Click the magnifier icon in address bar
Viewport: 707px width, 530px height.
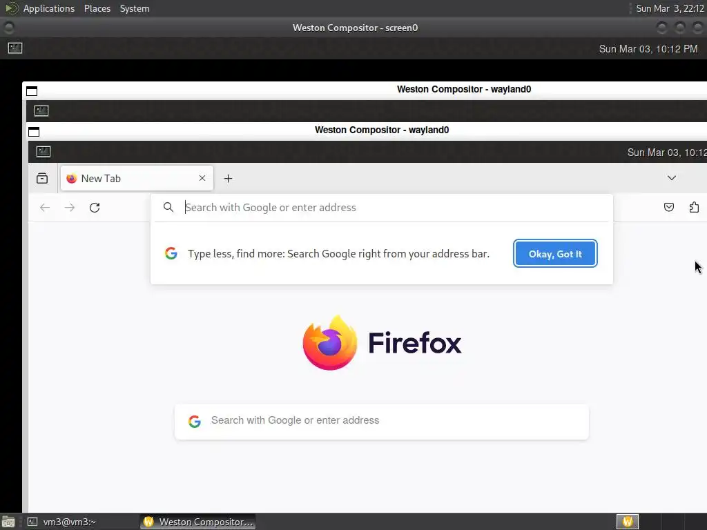pos(168,207)
